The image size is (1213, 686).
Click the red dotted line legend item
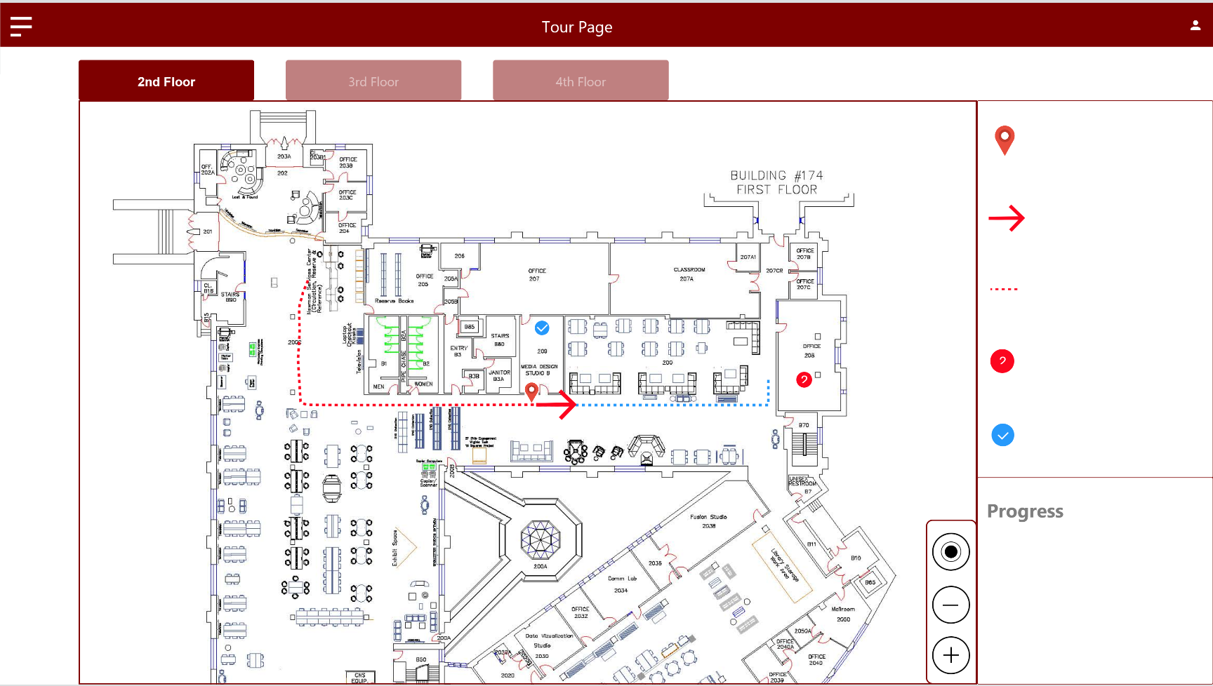click(x=1003, y=289)
